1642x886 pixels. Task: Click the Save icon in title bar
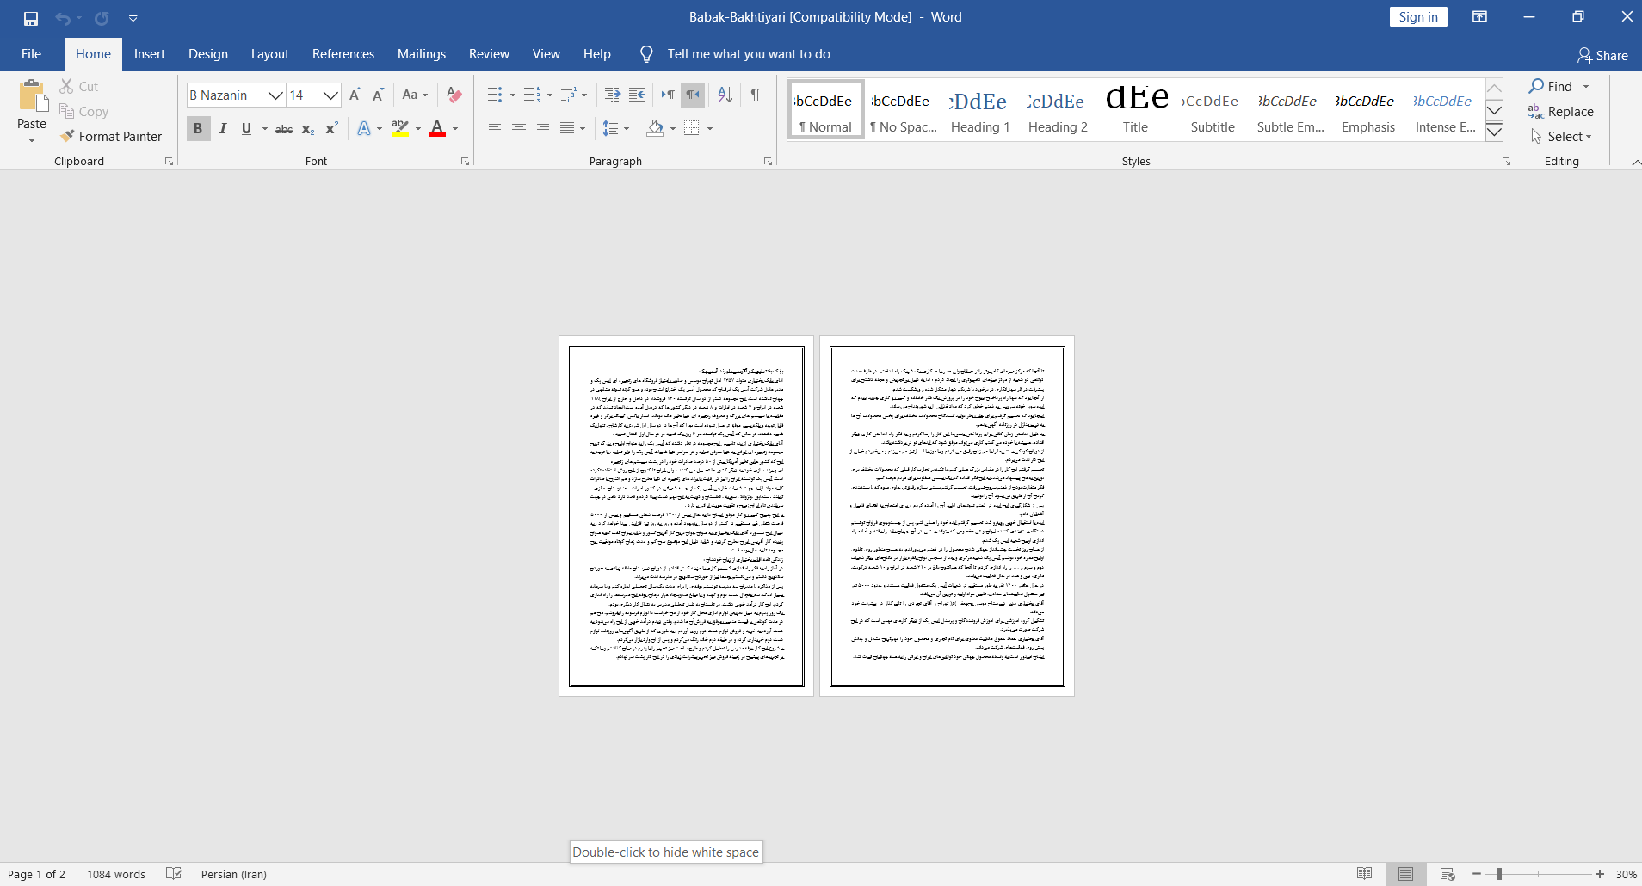31,18
